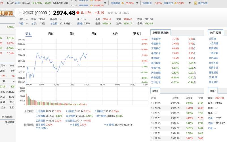Open the 五日表现 link
The height and width of the screenshot is (142, 227).
41,125
